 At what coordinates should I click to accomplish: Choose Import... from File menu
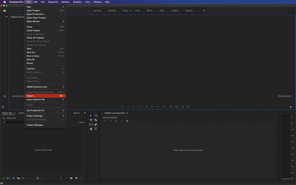tap(45, 96)
